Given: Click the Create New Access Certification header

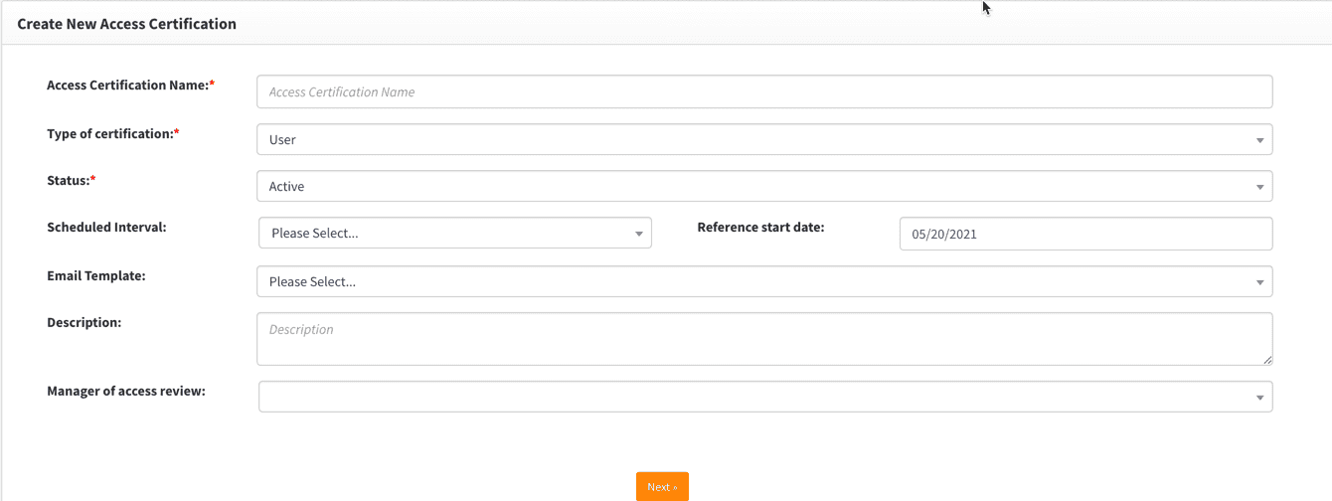Looking at the screenshot, I should tap(127, 24).
